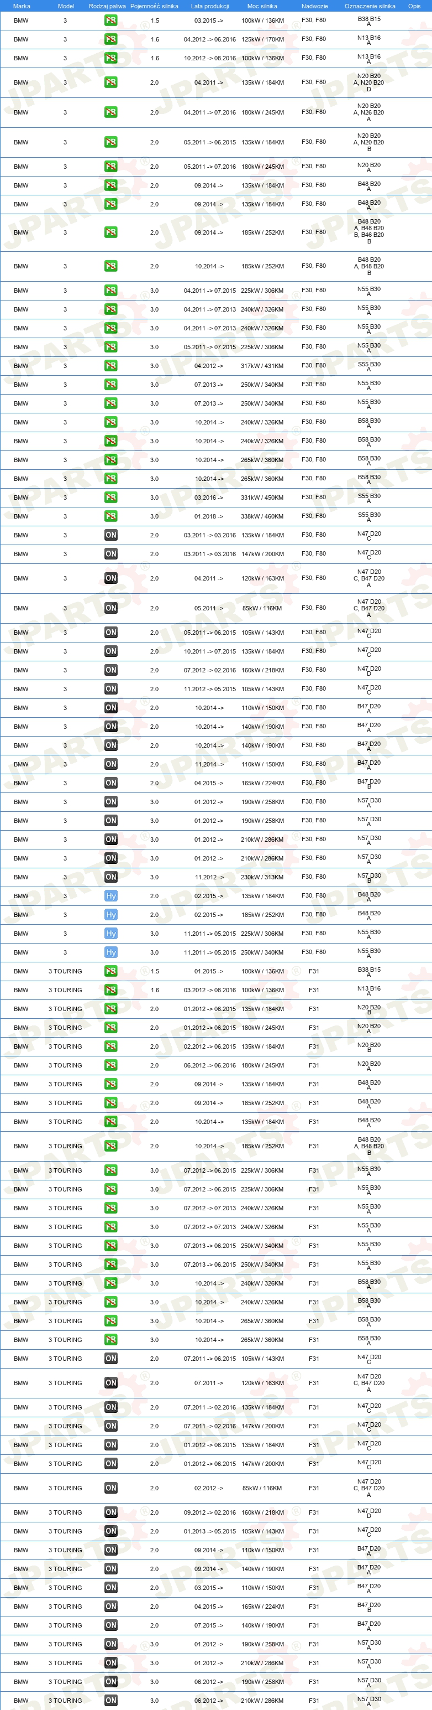Click diesel ON icon in Touring 07.2015 140kW row

pyautogui.click(x=110, y=1625)
